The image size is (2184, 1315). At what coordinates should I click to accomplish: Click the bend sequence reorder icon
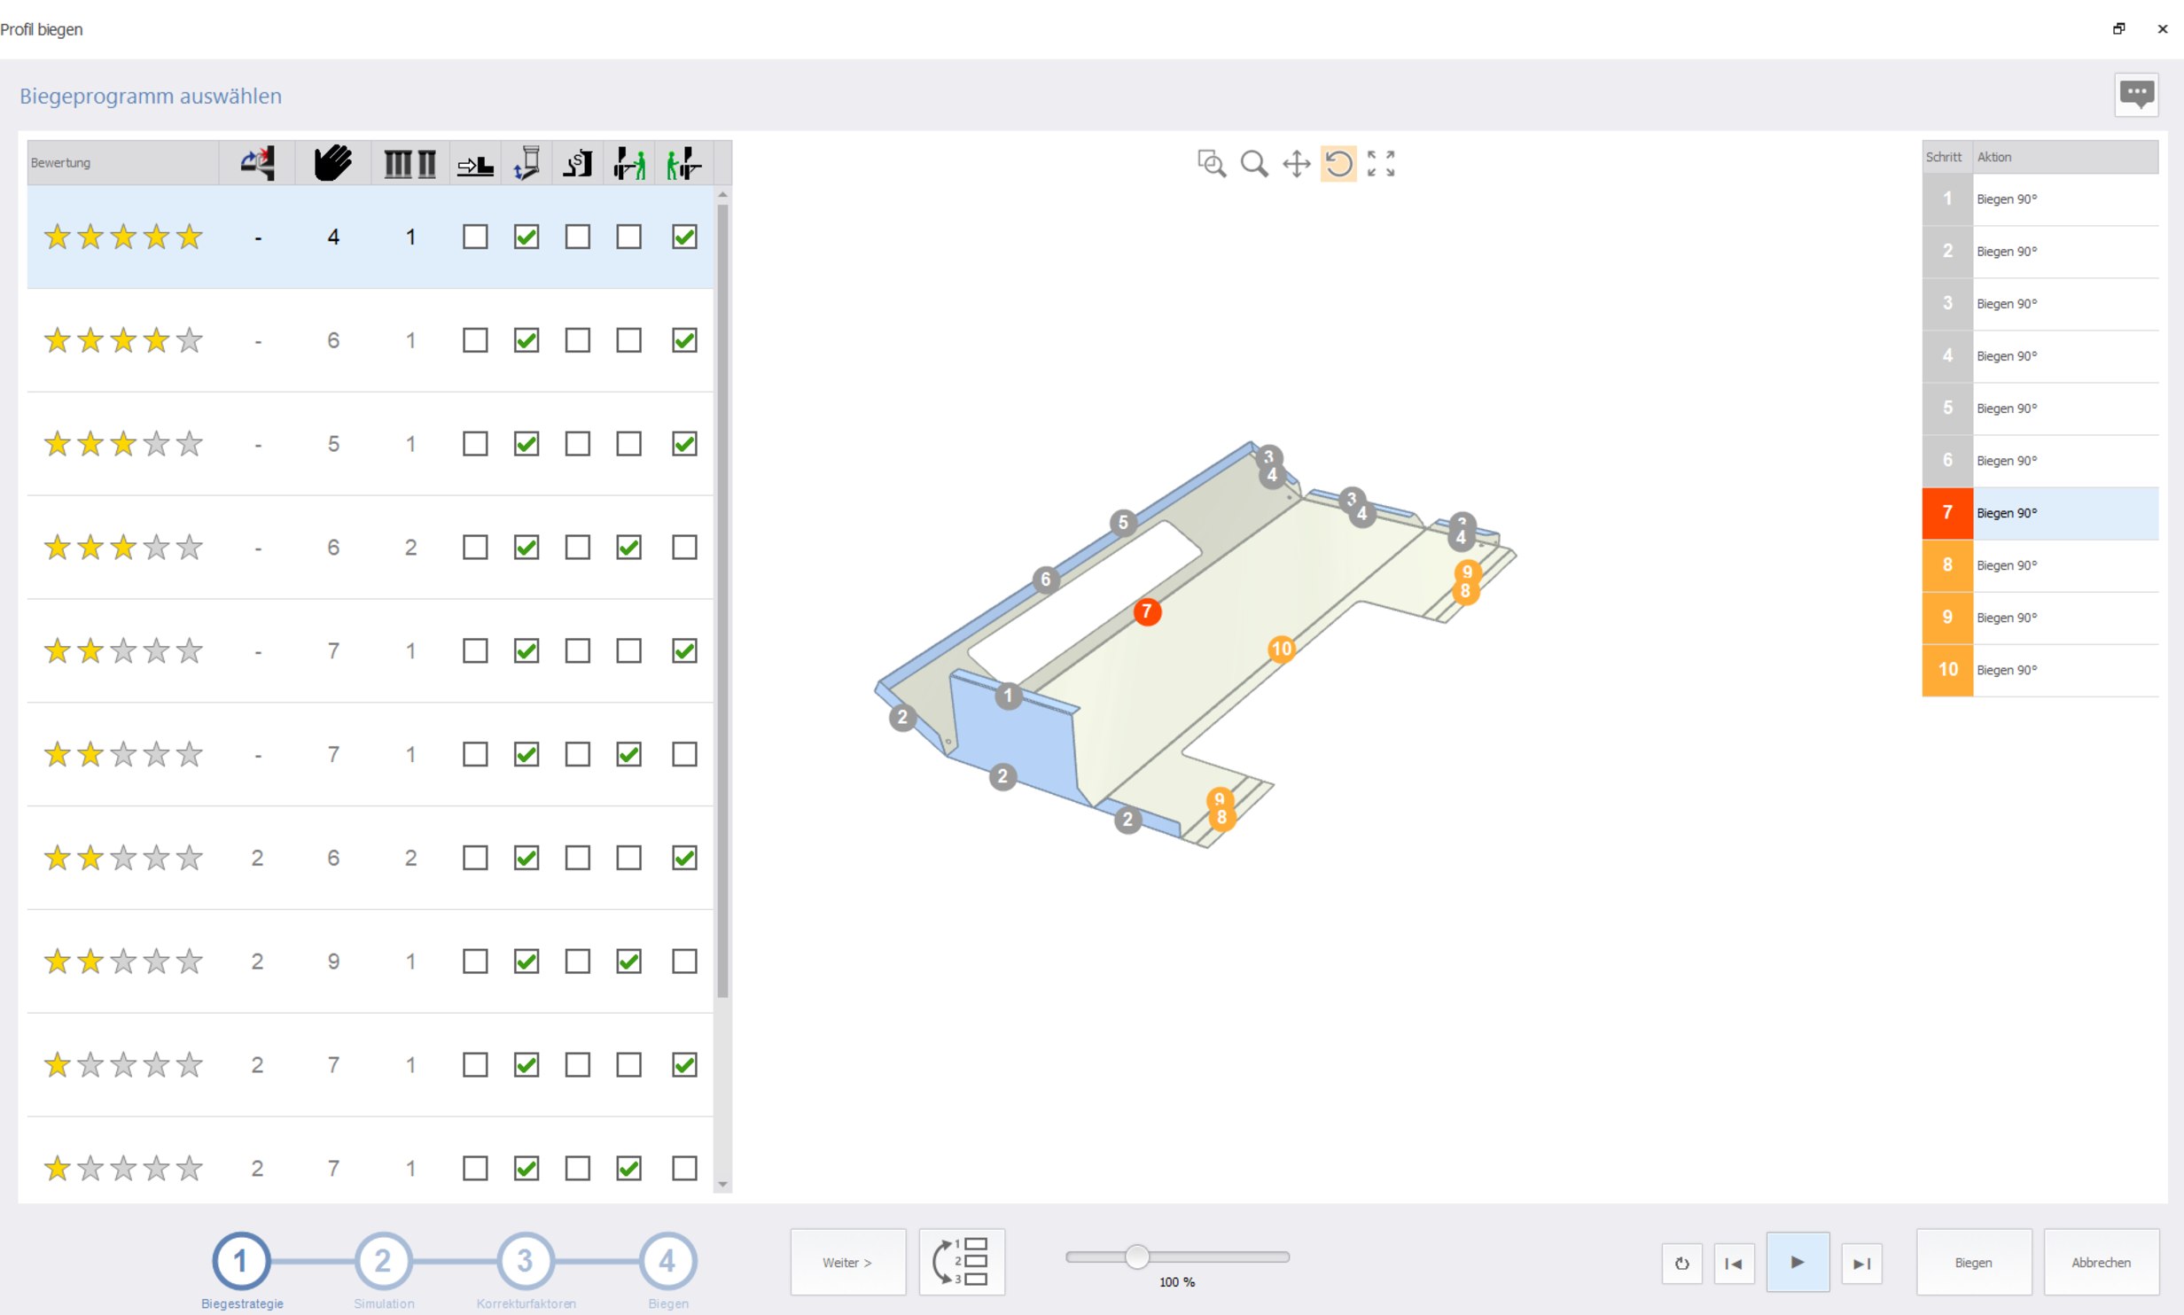tap(962, 1261)
